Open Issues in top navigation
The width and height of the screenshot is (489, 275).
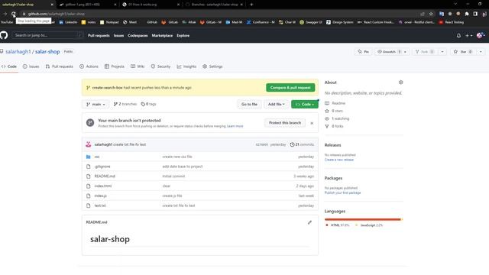click(118, 36)
